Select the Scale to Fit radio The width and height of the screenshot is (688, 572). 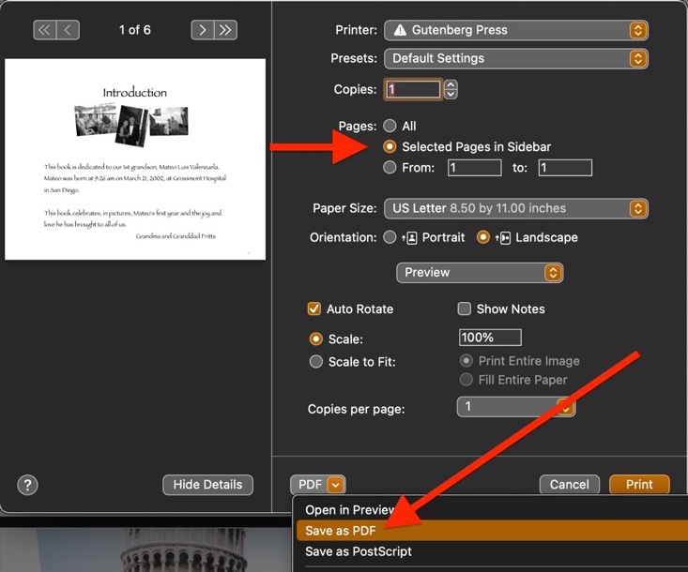tap(316, 362)
